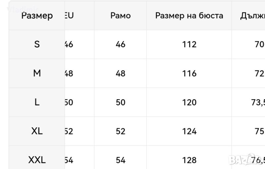Select the Размер column header

click(x=37, y=16)
